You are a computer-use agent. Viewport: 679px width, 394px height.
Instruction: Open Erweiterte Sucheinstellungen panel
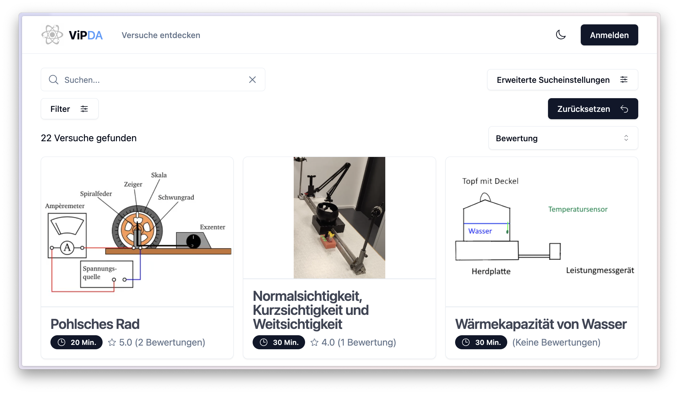(562, 79)
